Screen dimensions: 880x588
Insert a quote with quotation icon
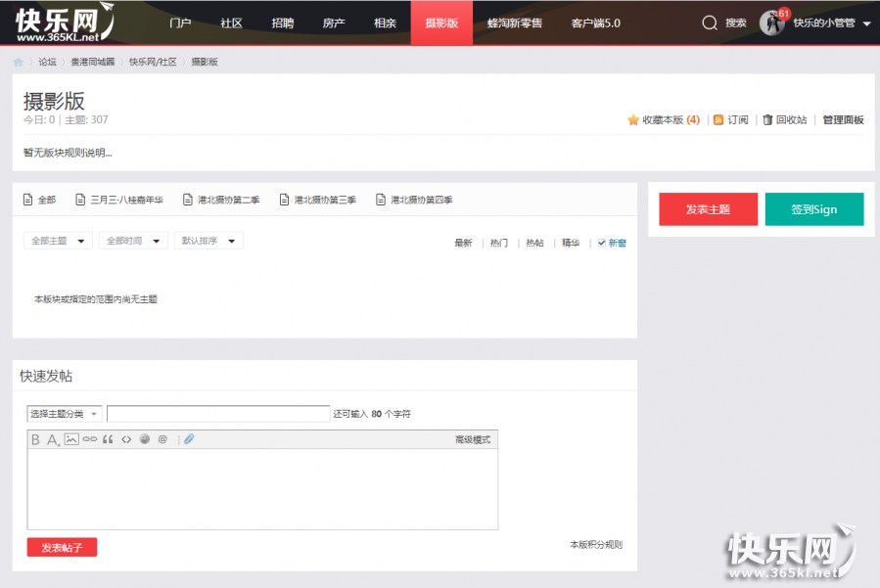tap(108, 439)
